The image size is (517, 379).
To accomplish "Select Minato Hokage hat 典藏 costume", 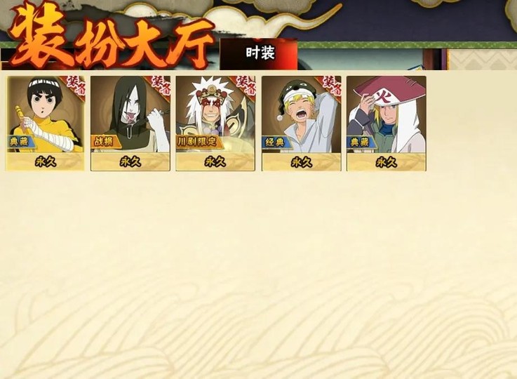I will (x=387, y=124).
